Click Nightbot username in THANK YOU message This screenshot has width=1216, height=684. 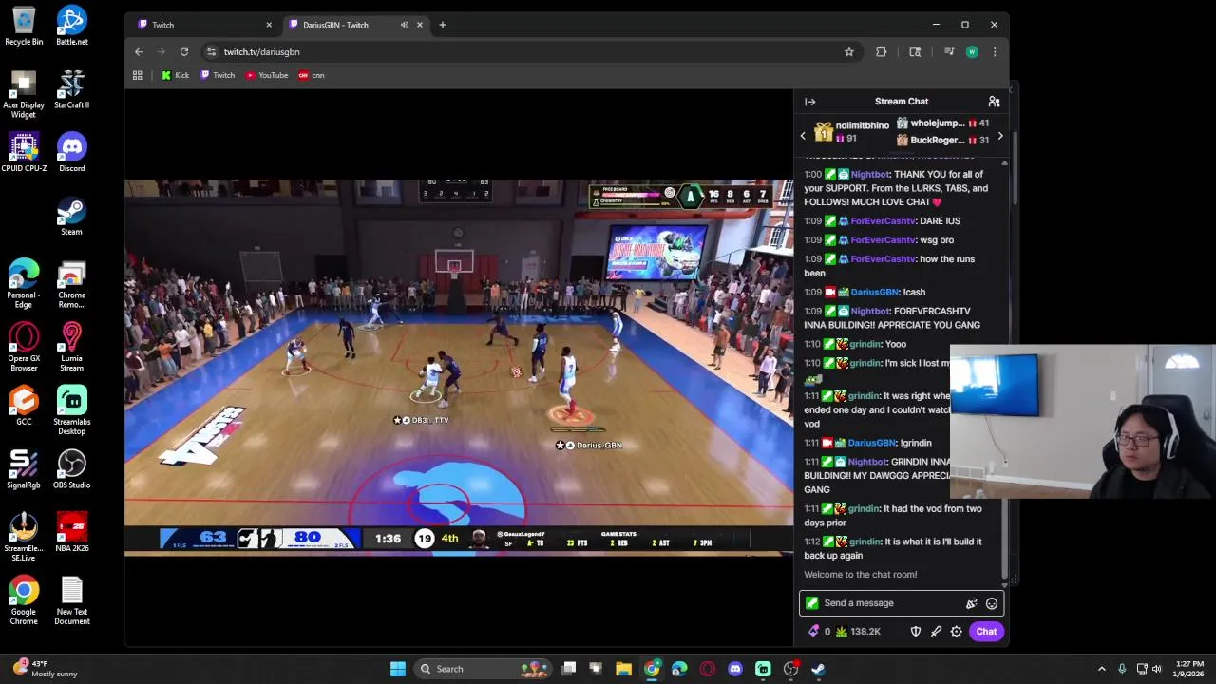(870, 175)
